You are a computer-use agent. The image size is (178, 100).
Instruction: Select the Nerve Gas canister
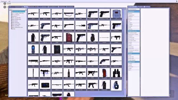pyautogui.click(x=105, y=73)
